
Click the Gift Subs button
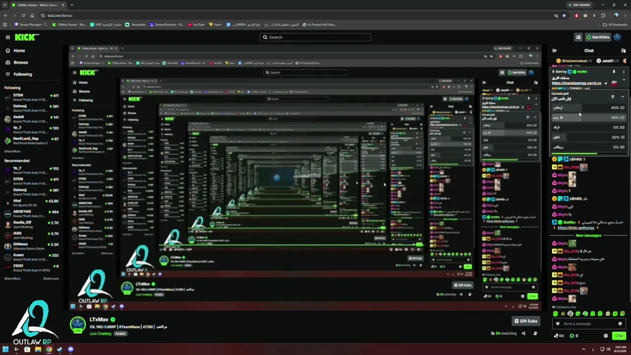(526, 321)
